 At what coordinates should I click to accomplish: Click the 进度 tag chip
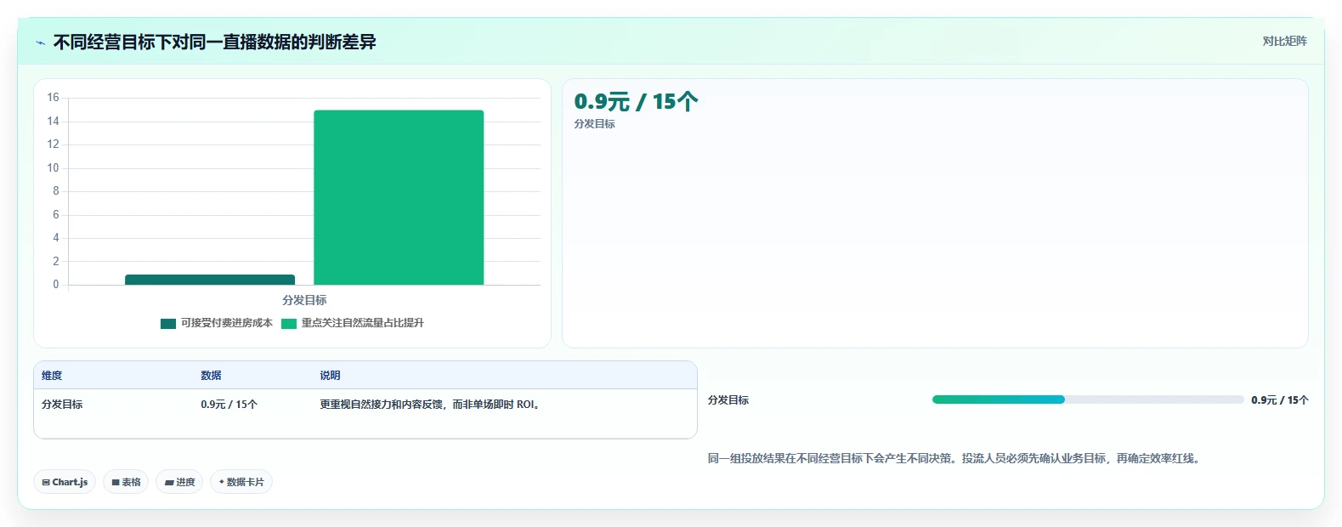pyautogui.click(x=179, y=482)
